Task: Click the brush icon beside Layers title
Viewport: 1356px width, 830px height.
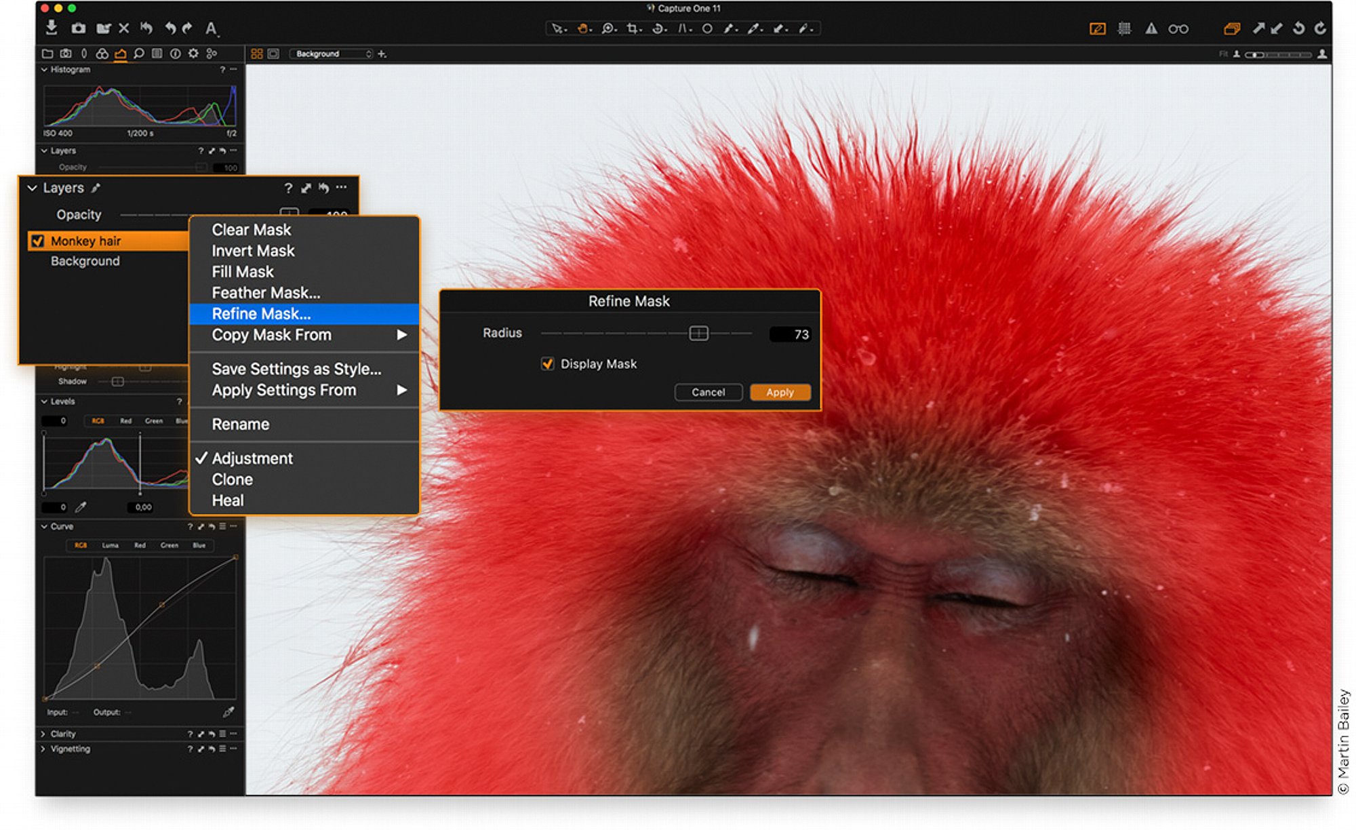Action: point(96,188)
